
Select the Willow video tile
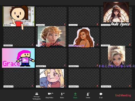pos(19,17)
